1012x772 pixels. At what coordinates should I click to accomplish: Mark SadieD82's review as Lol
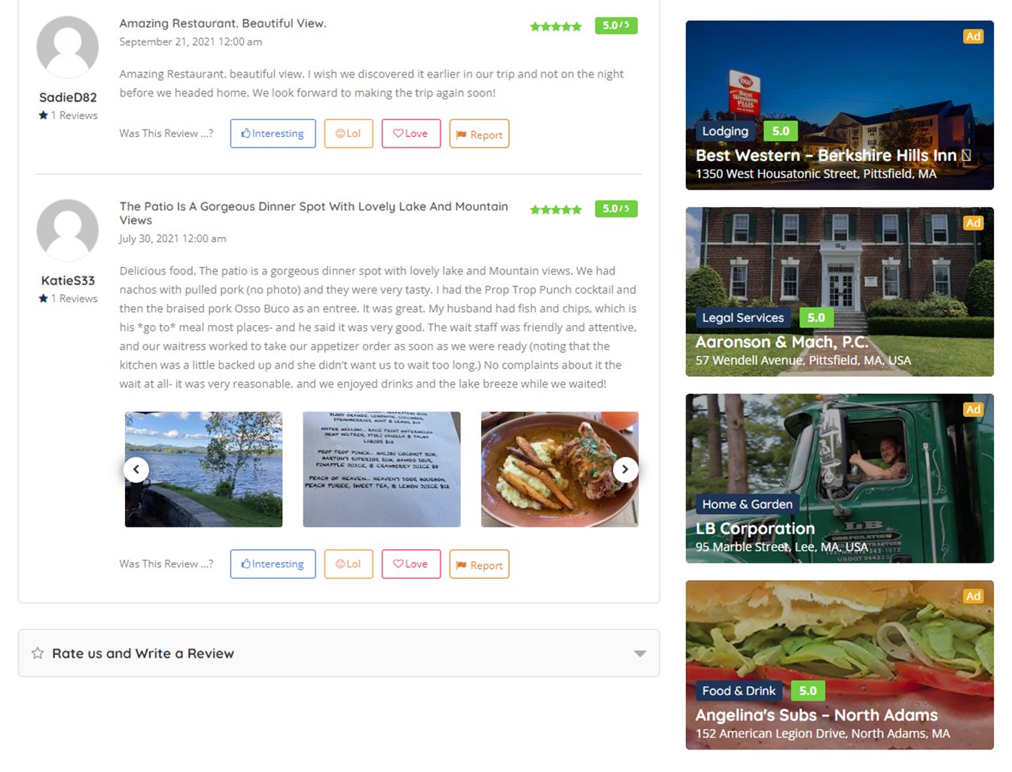tap(349, 133)
